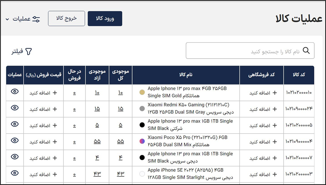The image size is (326, 185).
Task: Click the موجودی کل column header
Action: pos(121,75)
